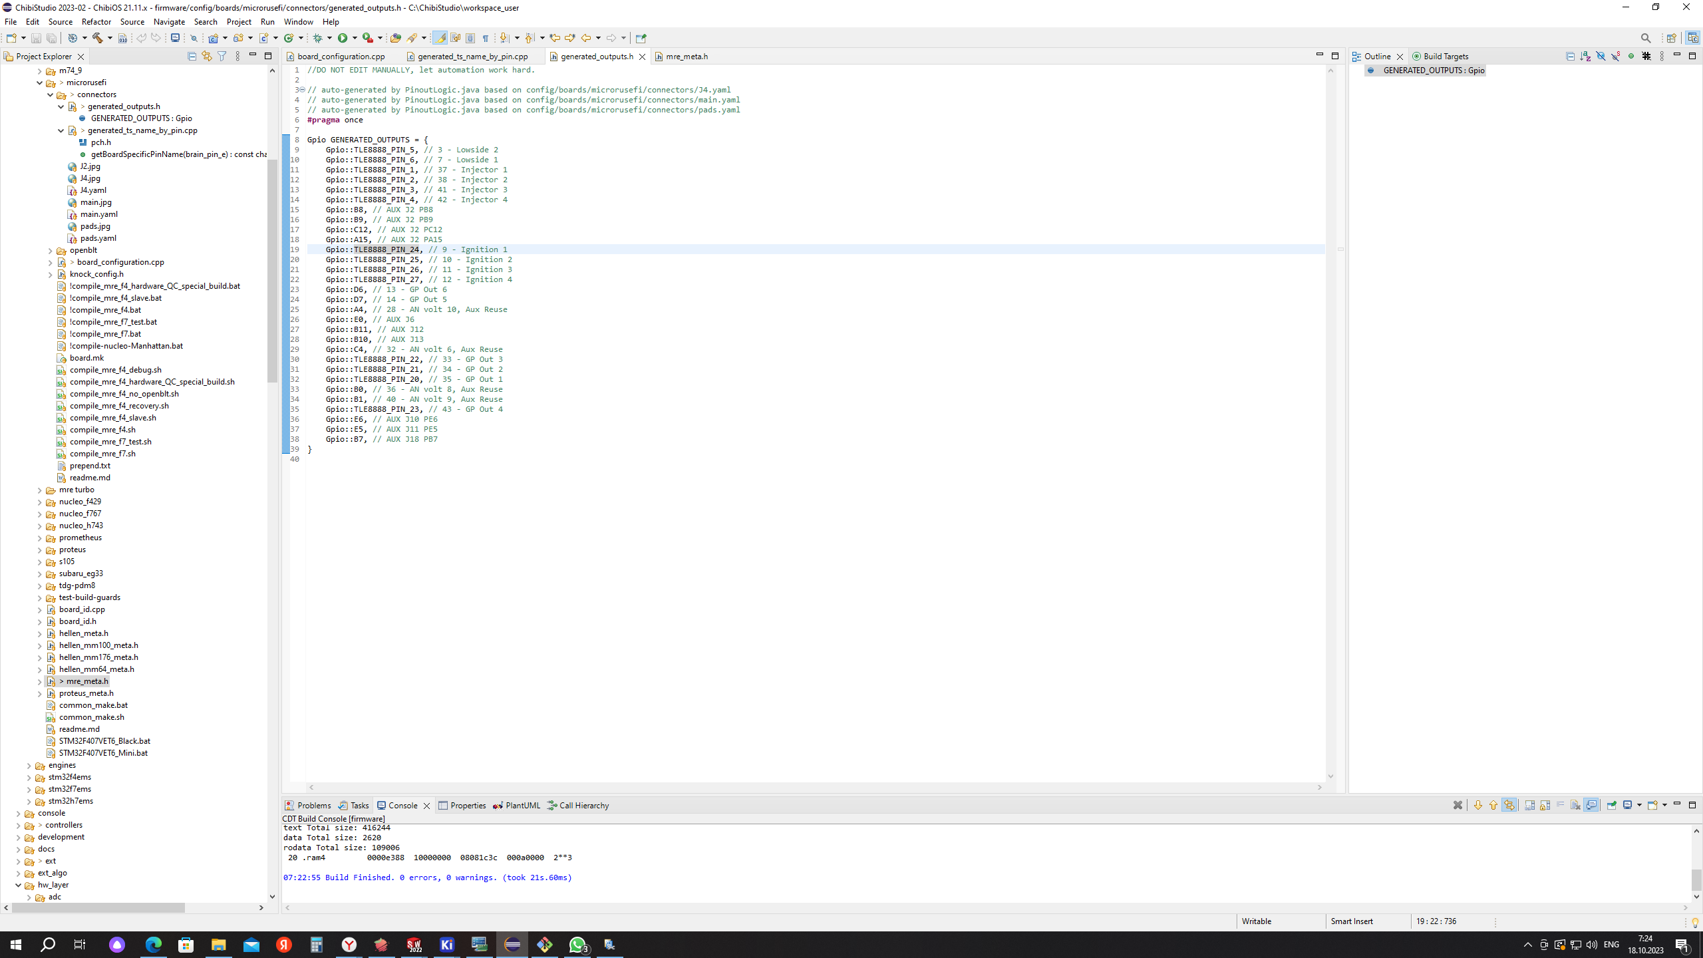Collapse the connectors folder
The height and width of the screenshot is (958, 1703).
tap(50, 94)
